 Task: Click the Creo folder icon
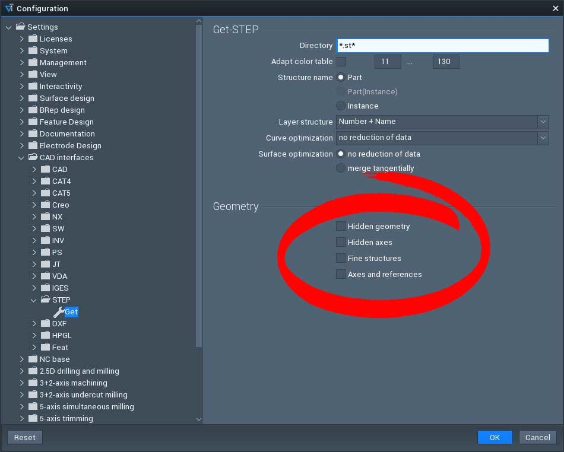click(x=45, y=205)
